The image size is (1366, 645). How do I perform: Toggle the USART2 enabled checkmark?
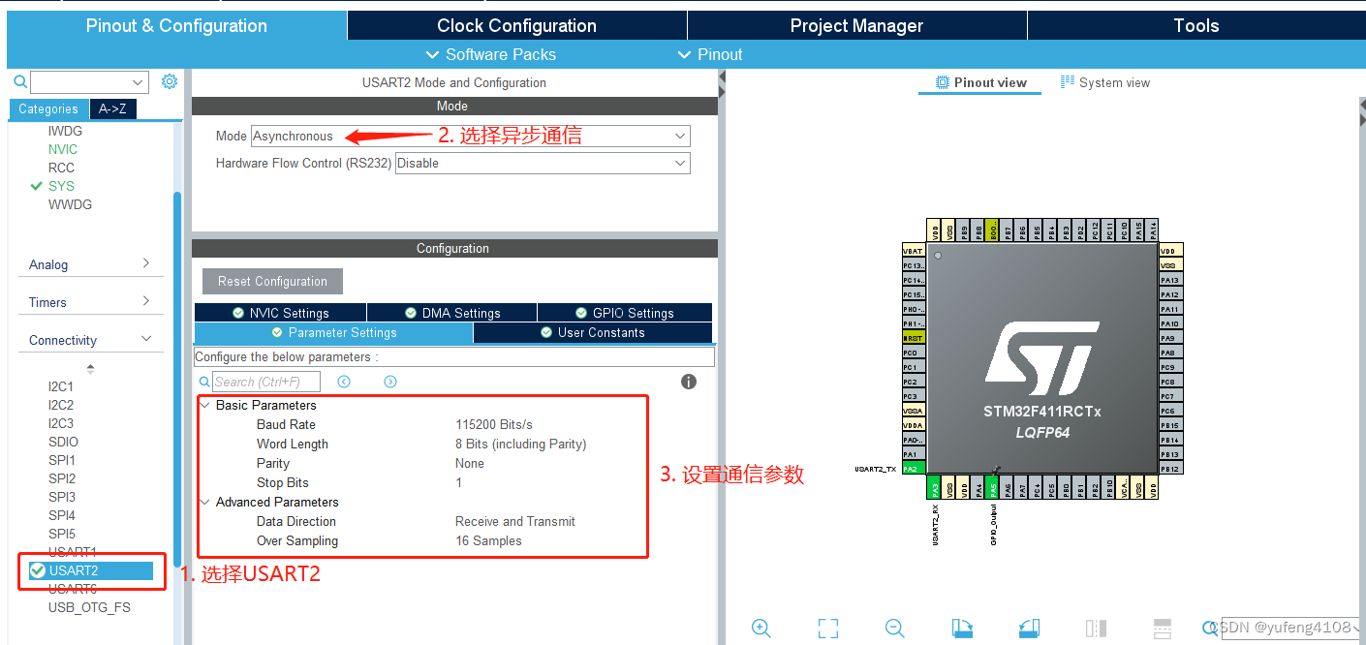(38, 570)
